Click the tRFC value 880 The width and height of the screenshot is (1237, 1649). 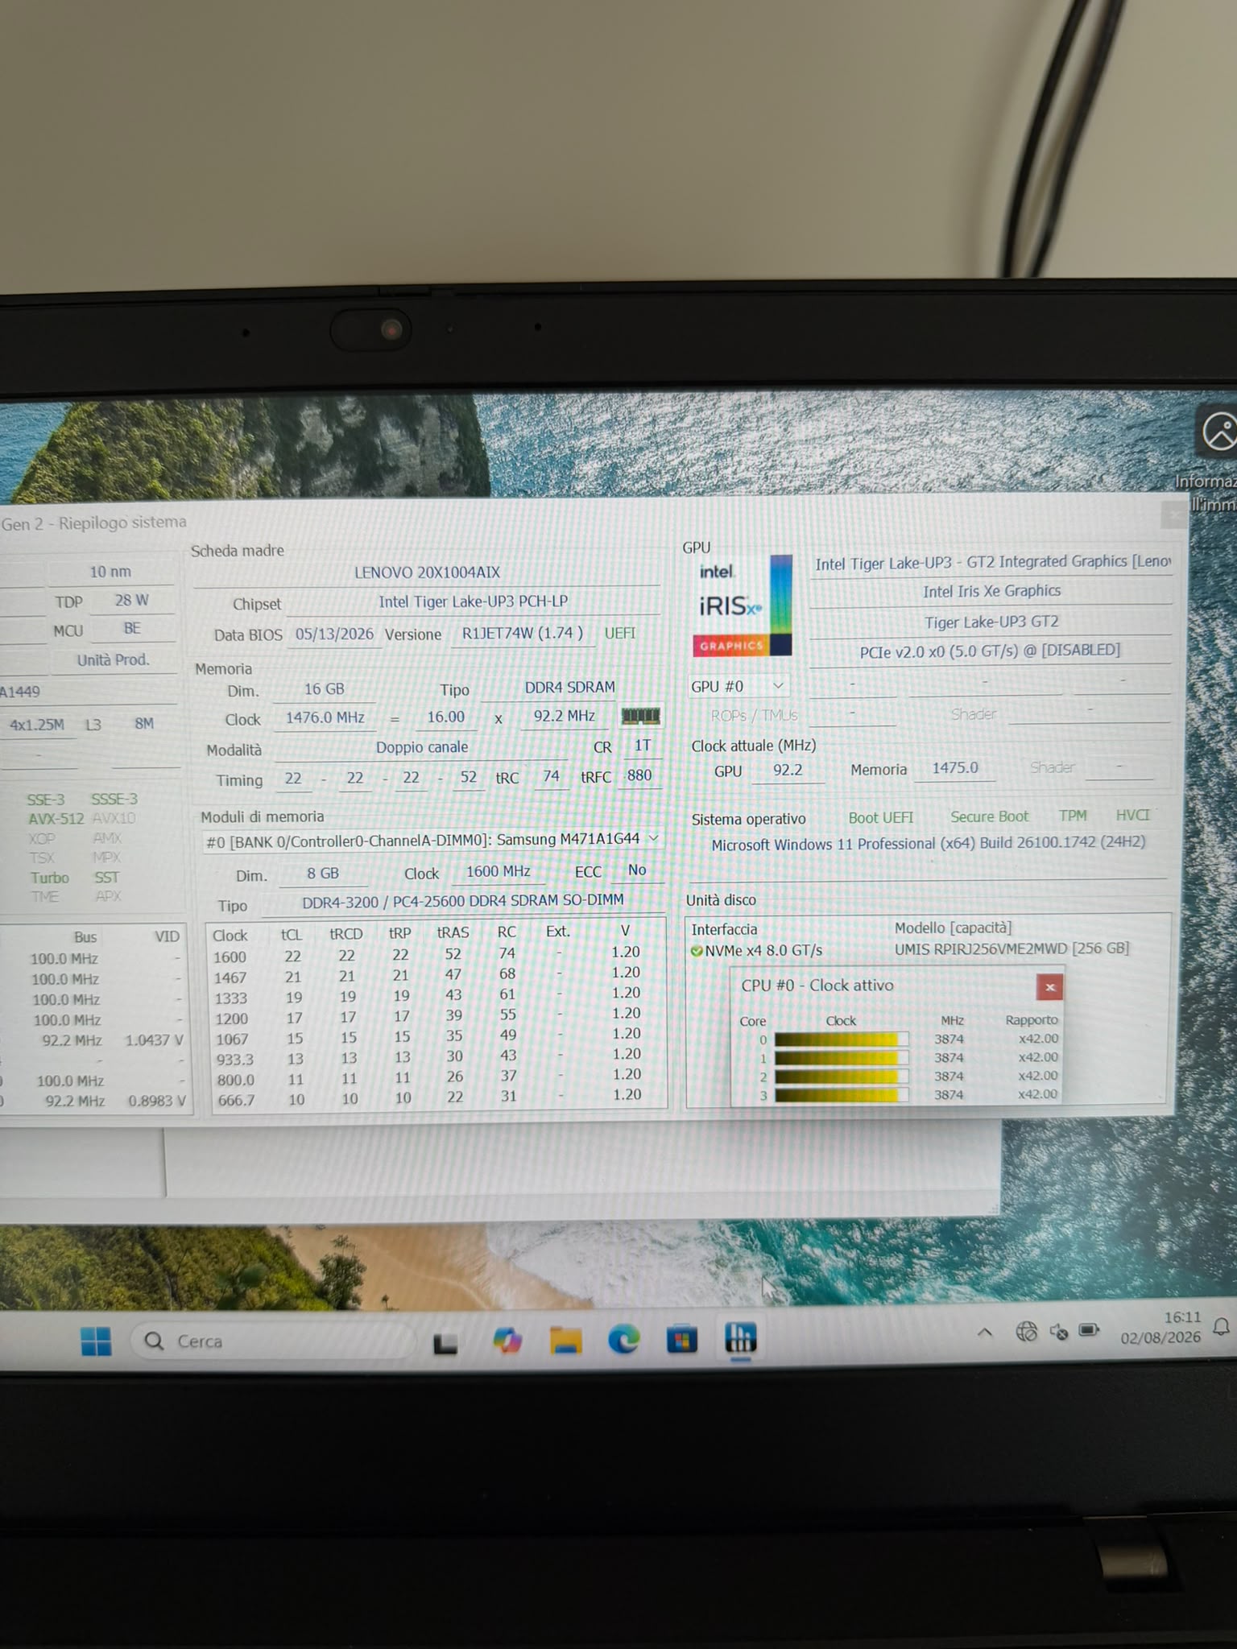pos(639,775)
